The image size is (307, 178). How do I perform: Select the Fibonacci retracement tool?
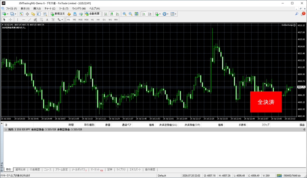(x=41, y=19)
